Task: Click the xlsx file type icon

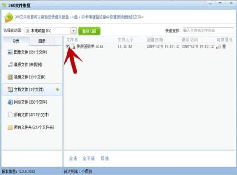Action: coord(73,46)
